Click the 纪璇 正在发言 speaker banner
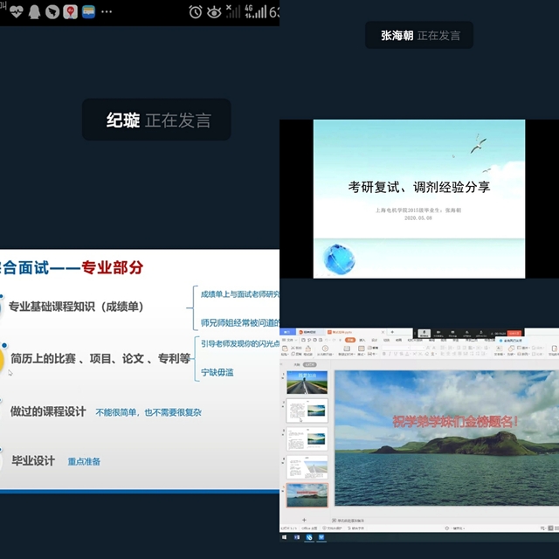The width and height of the screenshot is (559, 559). coord(157,120)
